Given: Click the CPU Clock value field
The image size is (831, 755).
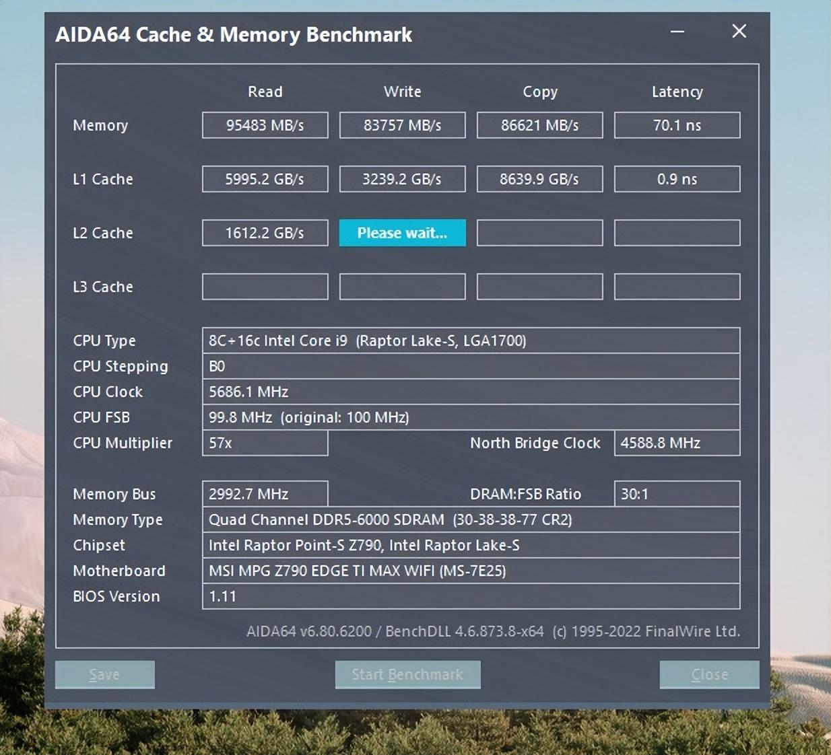Looking at the screenshot, I should pyautogui.click(x=470, y=392).
